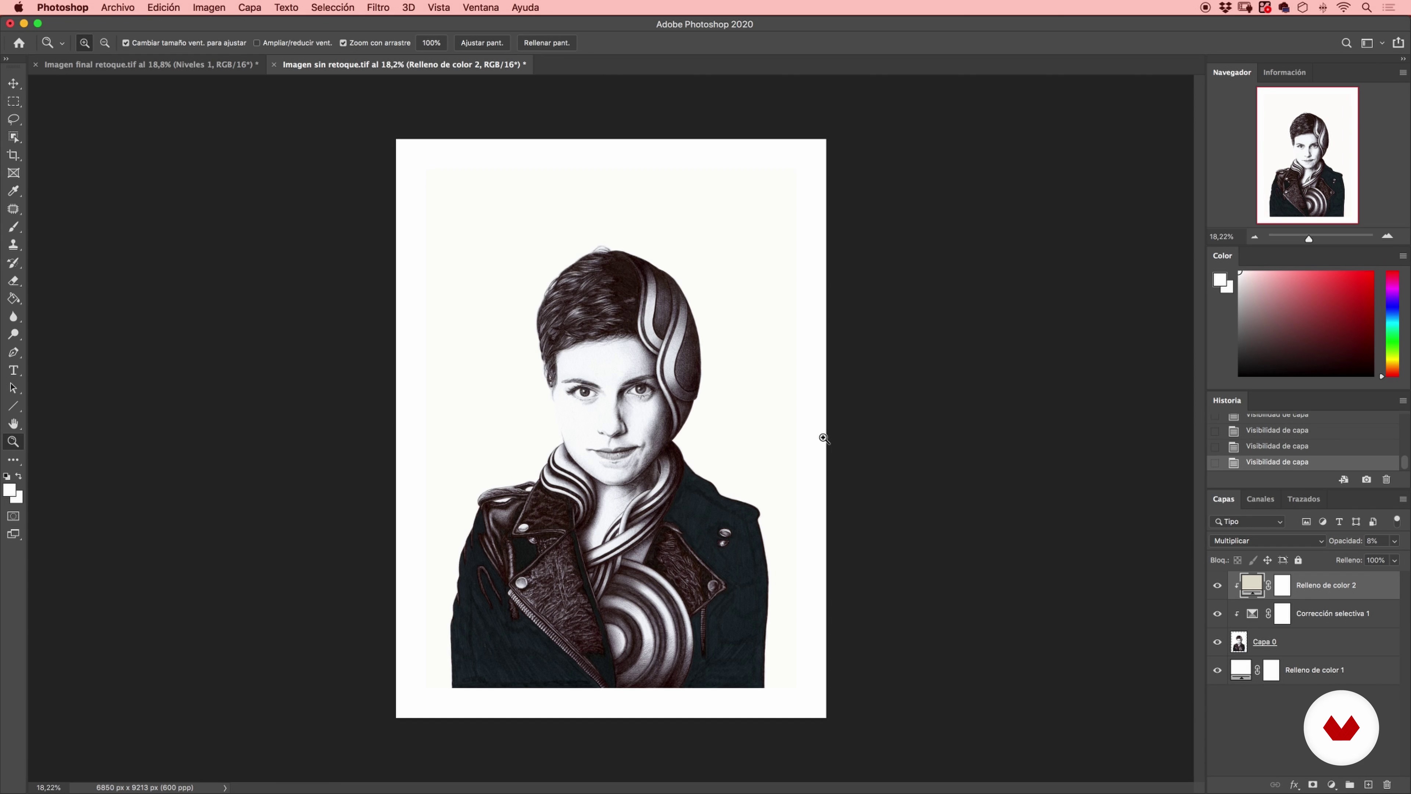Select the Paint Bucket tool
The height and width of the screenshot is (794, 1411).
pos(13,298)
